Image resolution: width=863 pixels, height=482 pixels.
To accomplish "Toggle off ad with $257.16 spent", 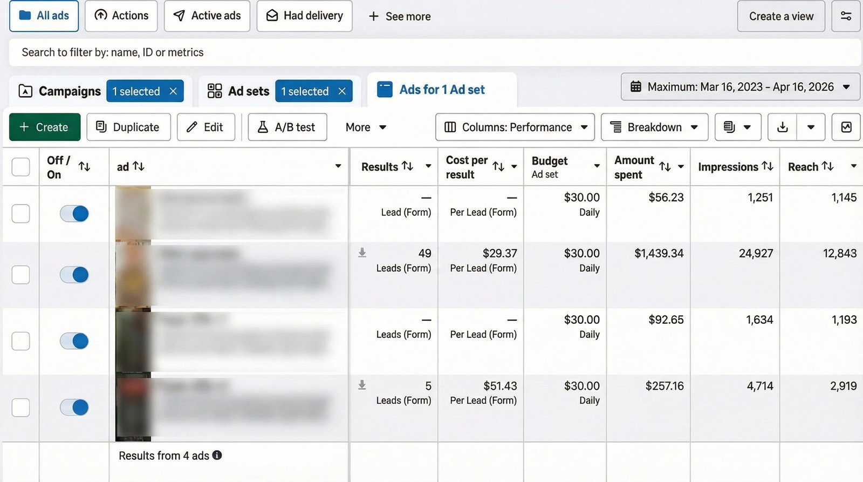I will 74,408.
